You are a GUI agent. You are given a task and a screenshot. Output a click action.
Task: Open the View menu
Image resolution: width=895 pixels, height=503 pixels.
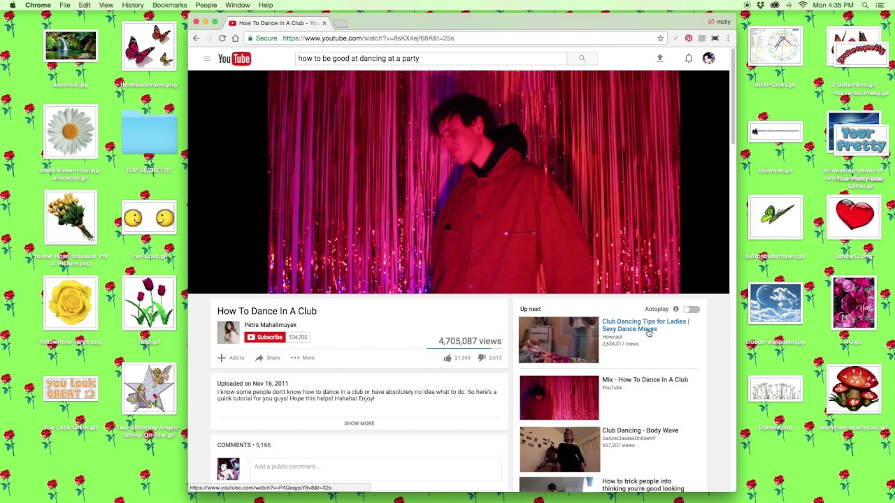pyautogui.click(x=106, y=5)
